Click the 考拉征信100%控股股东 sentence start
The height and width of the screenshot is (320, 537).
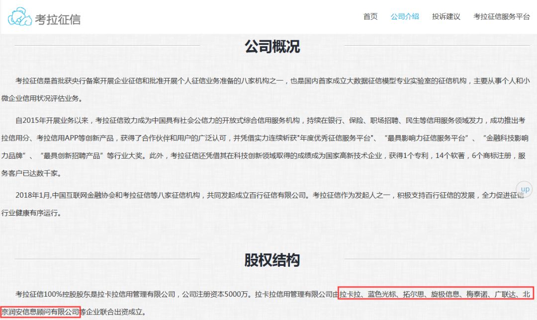point(55,294)
